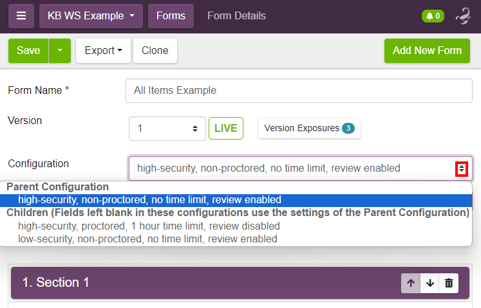
Task: View Version Exposures
Action: tap(310, 128)
